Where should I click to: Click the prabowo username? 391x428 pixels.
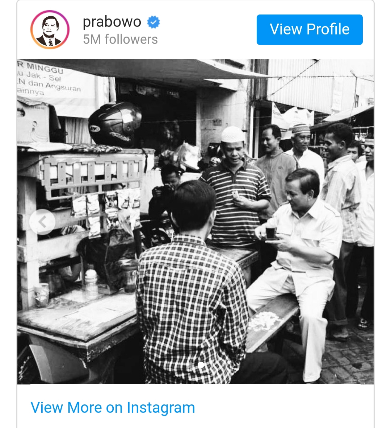[x=112, y=22]
